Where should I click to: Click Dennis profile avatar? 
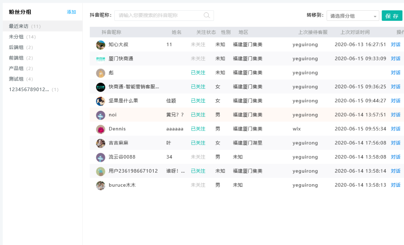coord(101,129)
